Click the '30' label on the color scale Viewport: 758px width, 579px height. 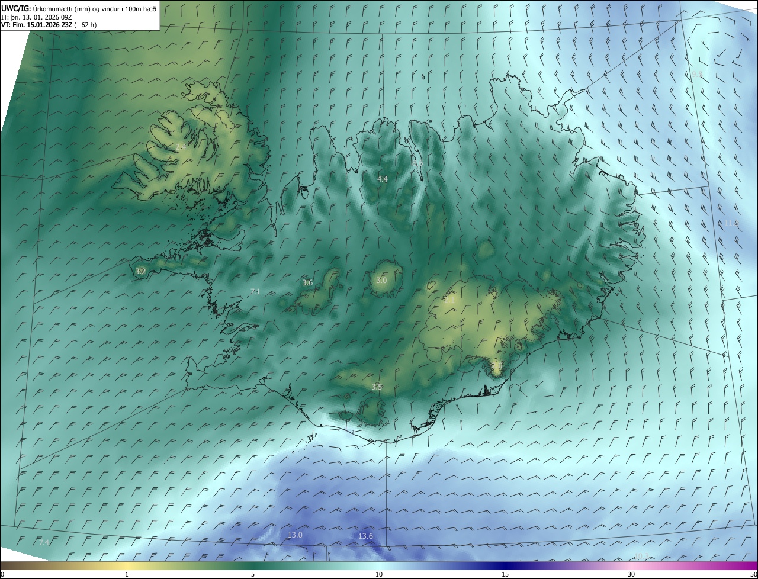(631, 574)
